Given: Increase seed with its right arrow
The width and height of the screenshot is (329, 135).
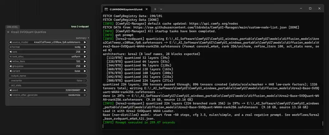Looking at the screenshot, I should click(x=85, y=90).
